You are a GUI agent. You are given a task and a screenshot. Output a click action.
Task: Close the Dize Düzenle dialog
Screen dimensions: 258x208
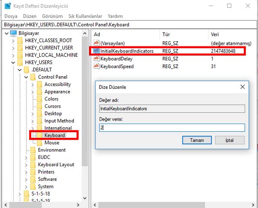[x=243, y=87]
